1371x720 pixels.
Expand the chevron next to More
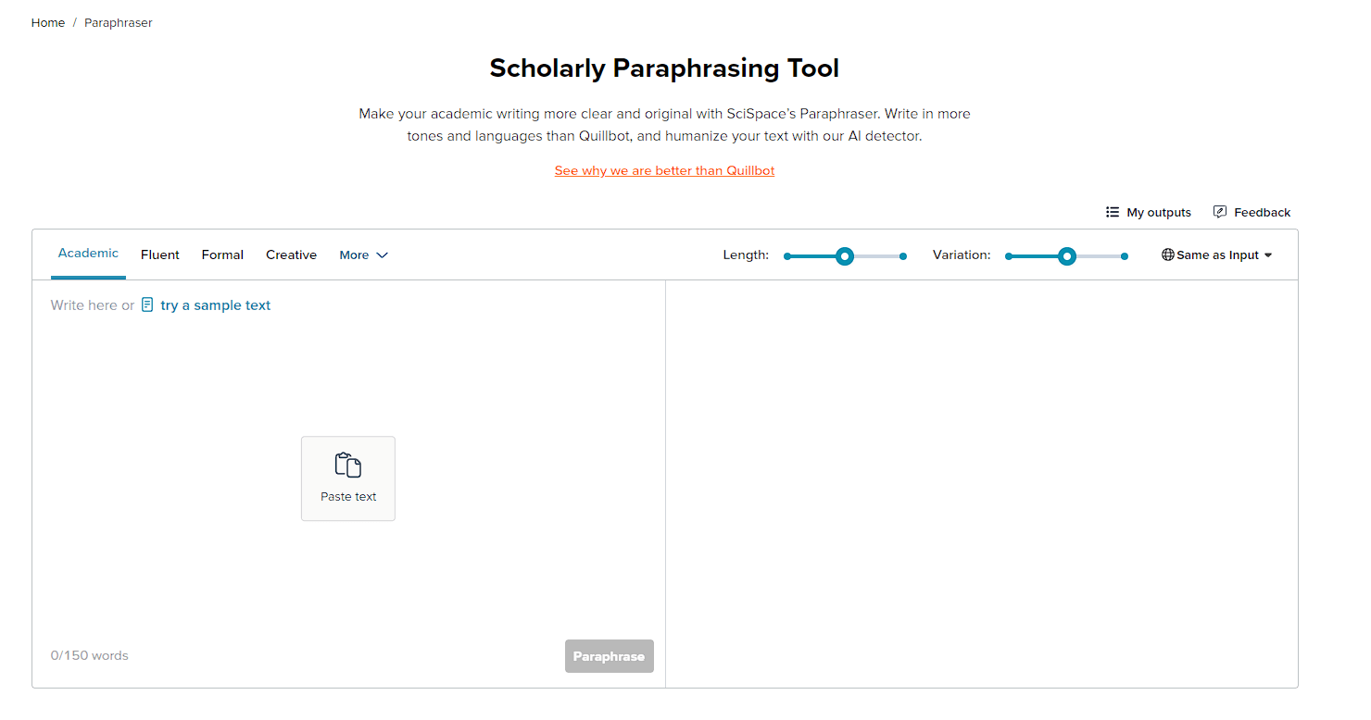pyautogui.click(x=384, y=255)
